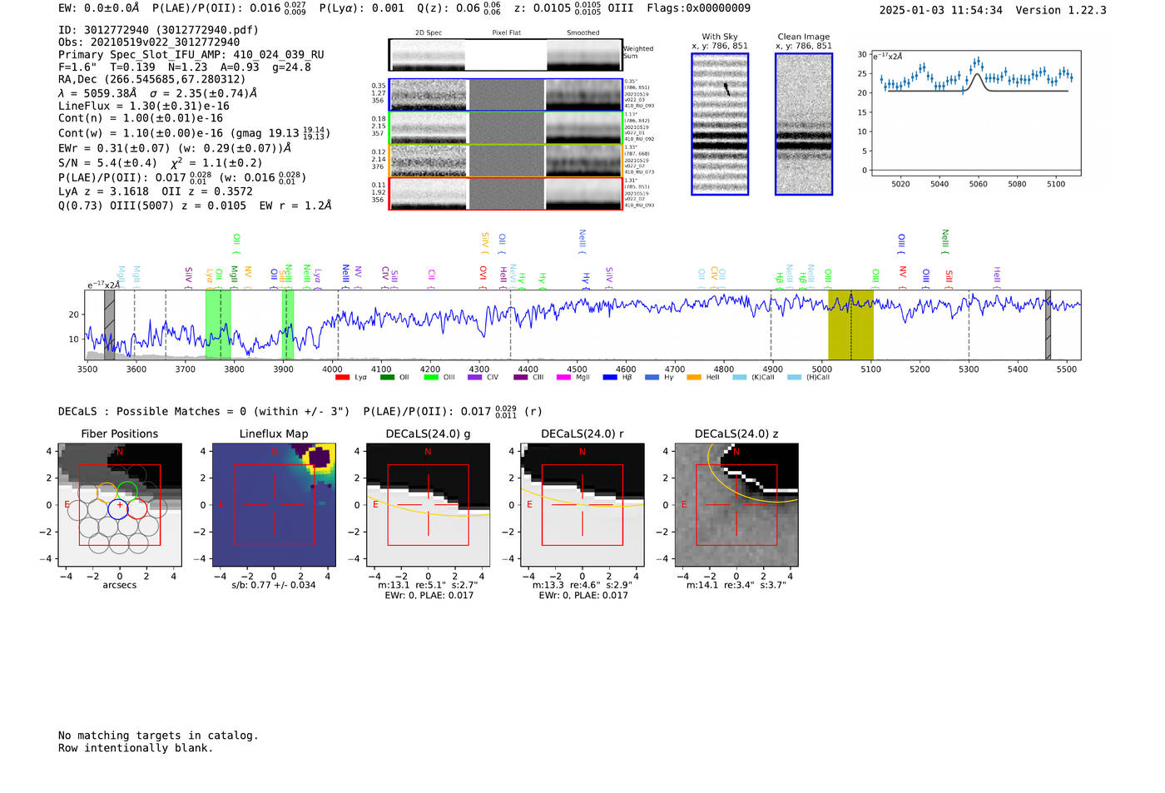
Task: Click the gray hatched band near 3545Å
Action: click(109, 325)
